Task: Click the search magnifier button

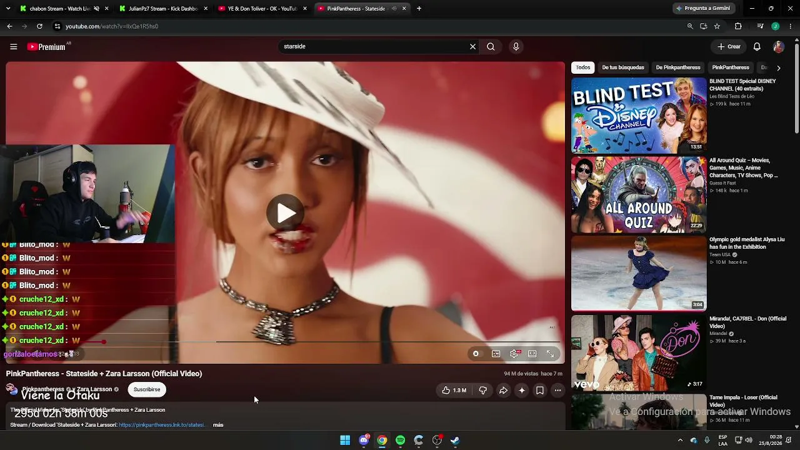Action: (491, 46)
